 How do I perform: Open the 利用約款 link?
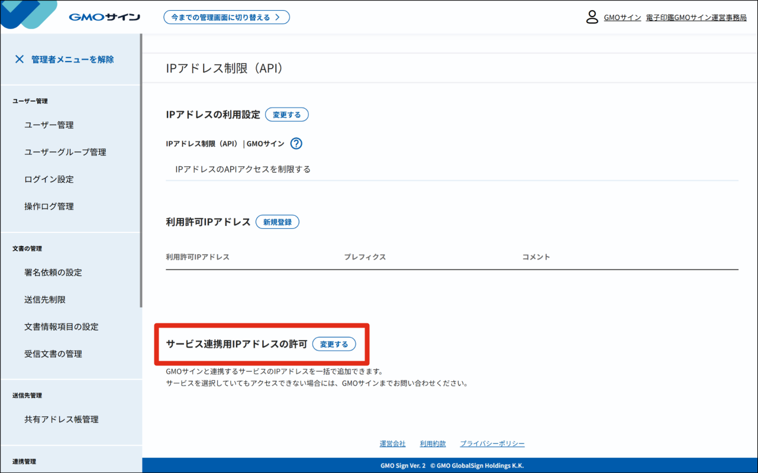click(433, 443)
